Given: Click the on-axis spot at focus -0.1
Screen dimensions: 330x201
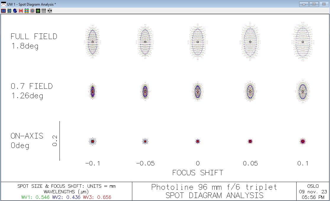Looking at the screenshot, I should point(93,141).
